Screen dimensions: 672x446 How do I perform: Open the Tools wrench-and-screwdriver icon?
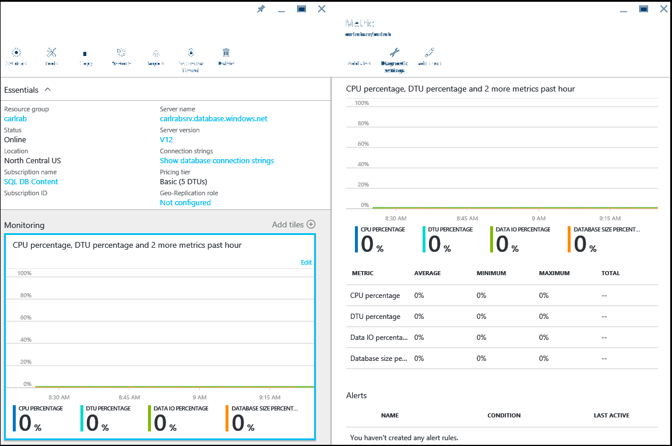[x=51, y=52]
